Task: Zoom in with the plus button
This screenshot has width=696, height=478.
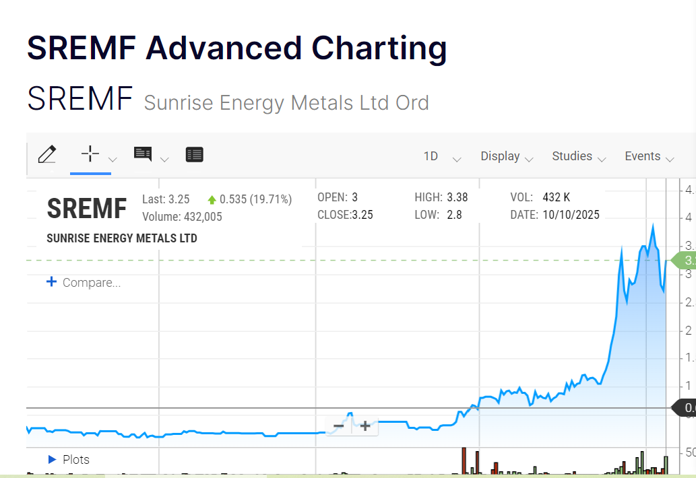Action: tap(365, 425)
